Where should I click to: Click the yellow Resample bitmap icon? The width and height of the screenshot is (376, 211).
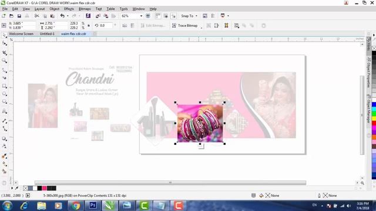[226, 25]
